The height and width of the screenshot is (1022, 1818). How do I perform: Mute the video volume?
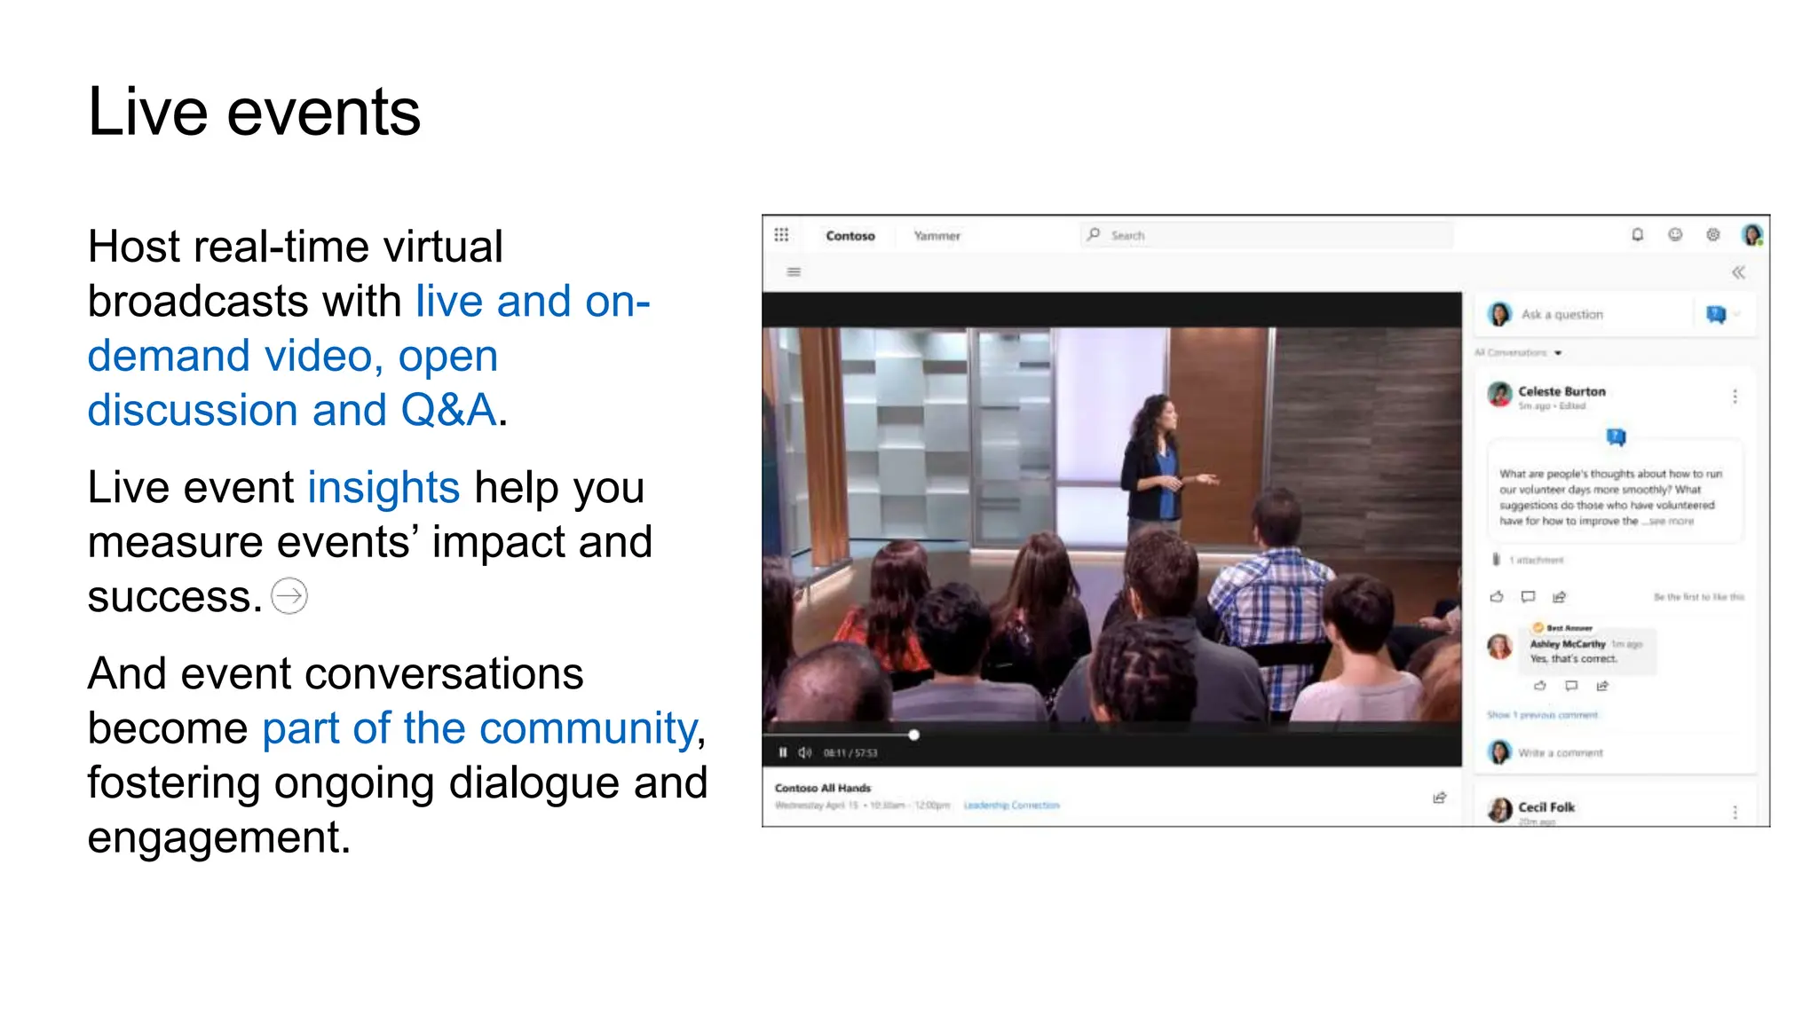click(804, 752)
